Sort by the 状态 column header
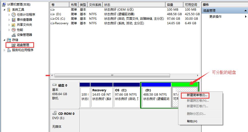Screen dimensions: 248x132 pos(134,5)
